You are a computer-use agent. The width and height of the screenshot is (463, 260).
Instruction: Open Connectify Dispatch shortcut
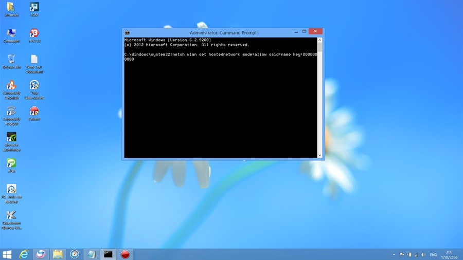[11, 90]
